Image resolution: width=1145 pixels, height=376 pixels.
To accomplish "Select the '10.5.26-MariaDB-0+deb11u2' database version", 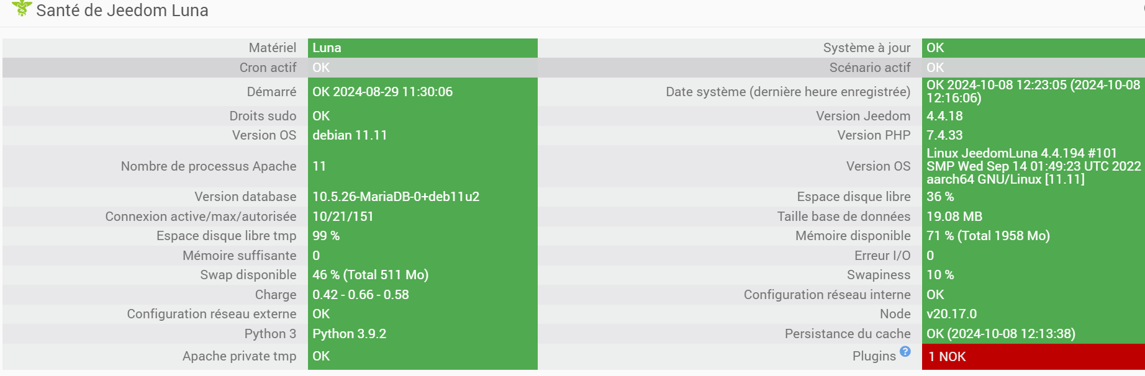I will point(396,197).
